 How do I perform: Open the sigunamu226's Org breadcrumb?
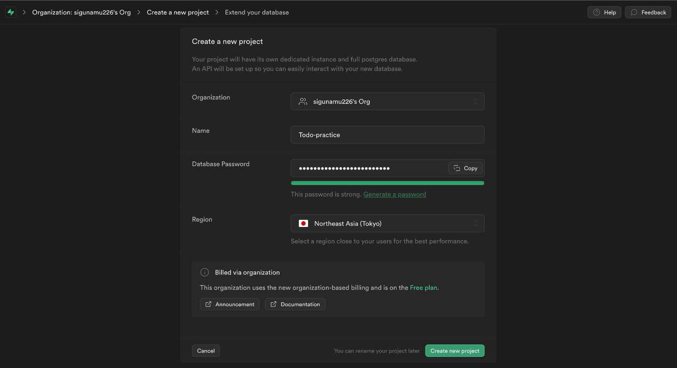[81, 13]
